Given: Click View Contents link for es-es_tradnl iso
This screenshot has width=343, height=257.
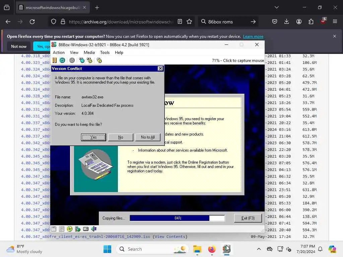Looking at the screenshot, I should (x=170, y=237).
